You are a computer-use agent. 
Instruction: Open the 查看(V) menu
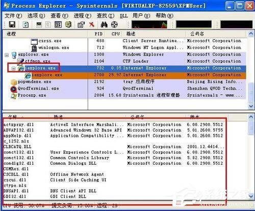[59, 16]
